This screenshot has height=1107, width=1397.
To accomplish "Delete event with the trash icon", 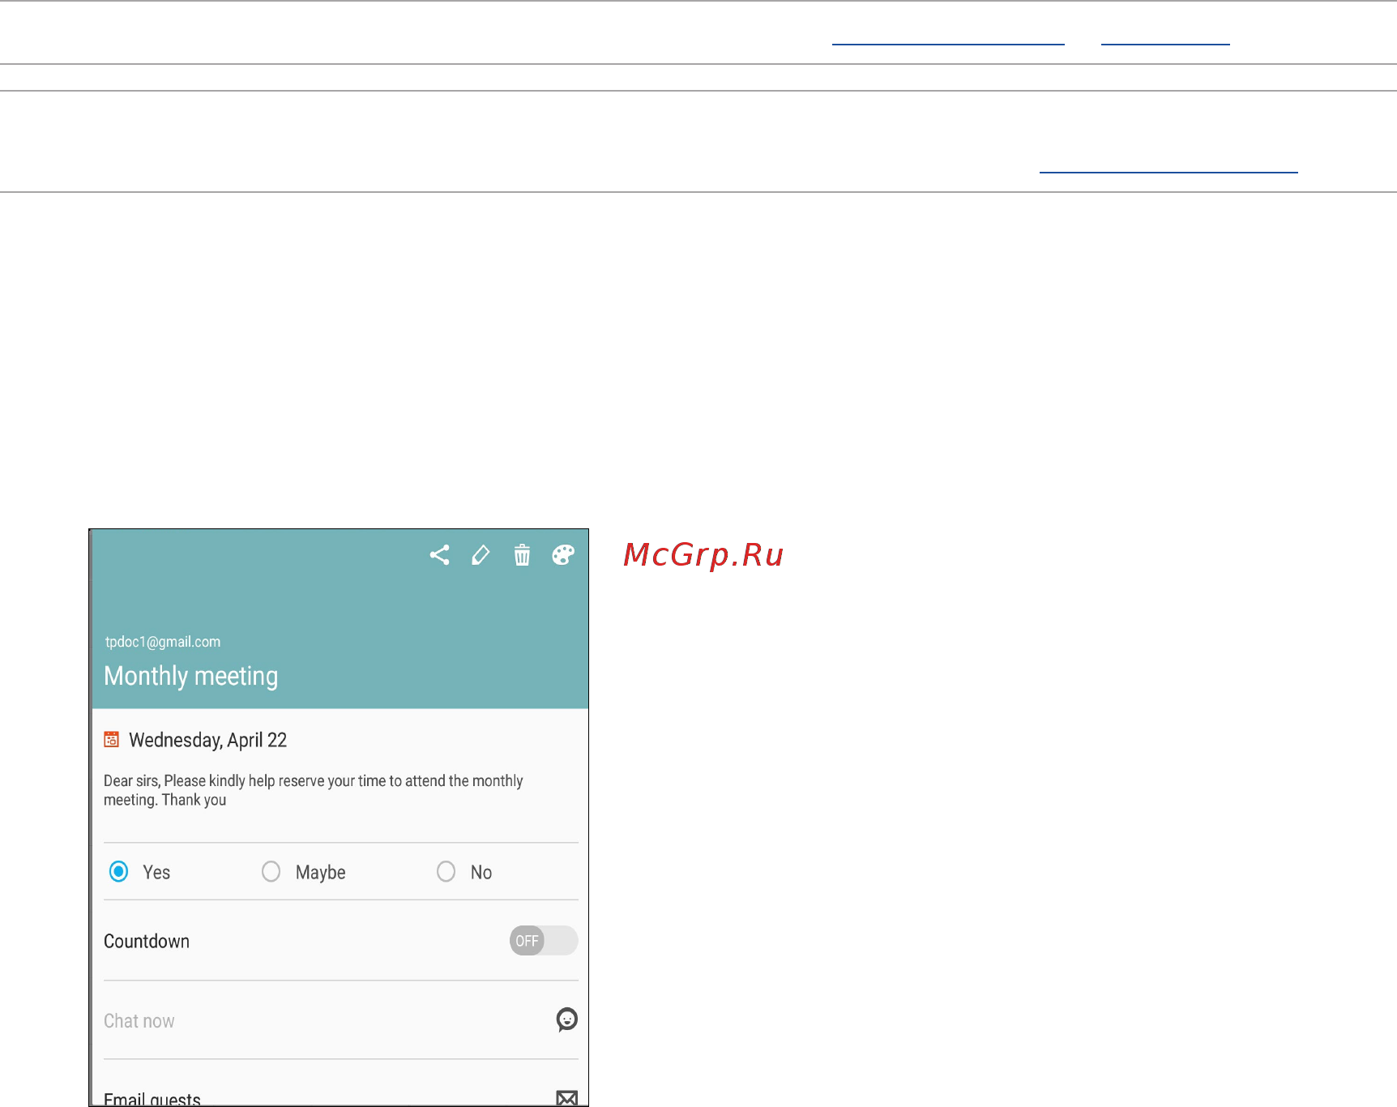I will coord(522,555).
